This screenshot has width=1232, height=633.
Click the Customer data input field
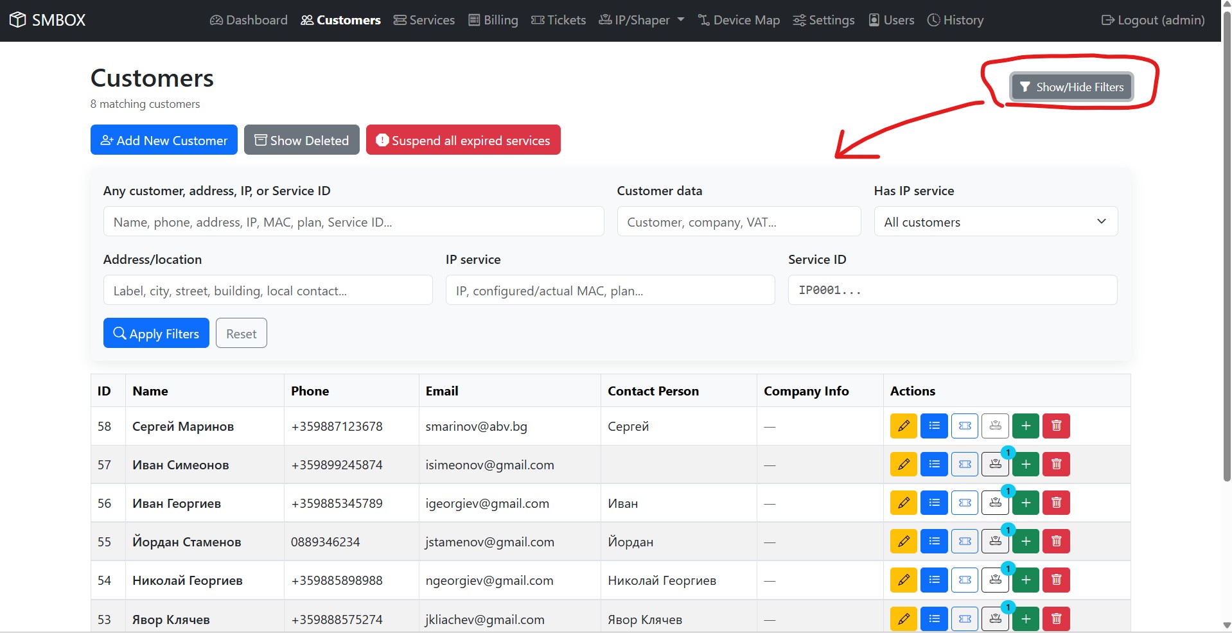click(x=739, y=221)
